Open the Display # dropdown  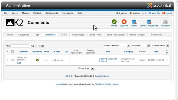90,68
